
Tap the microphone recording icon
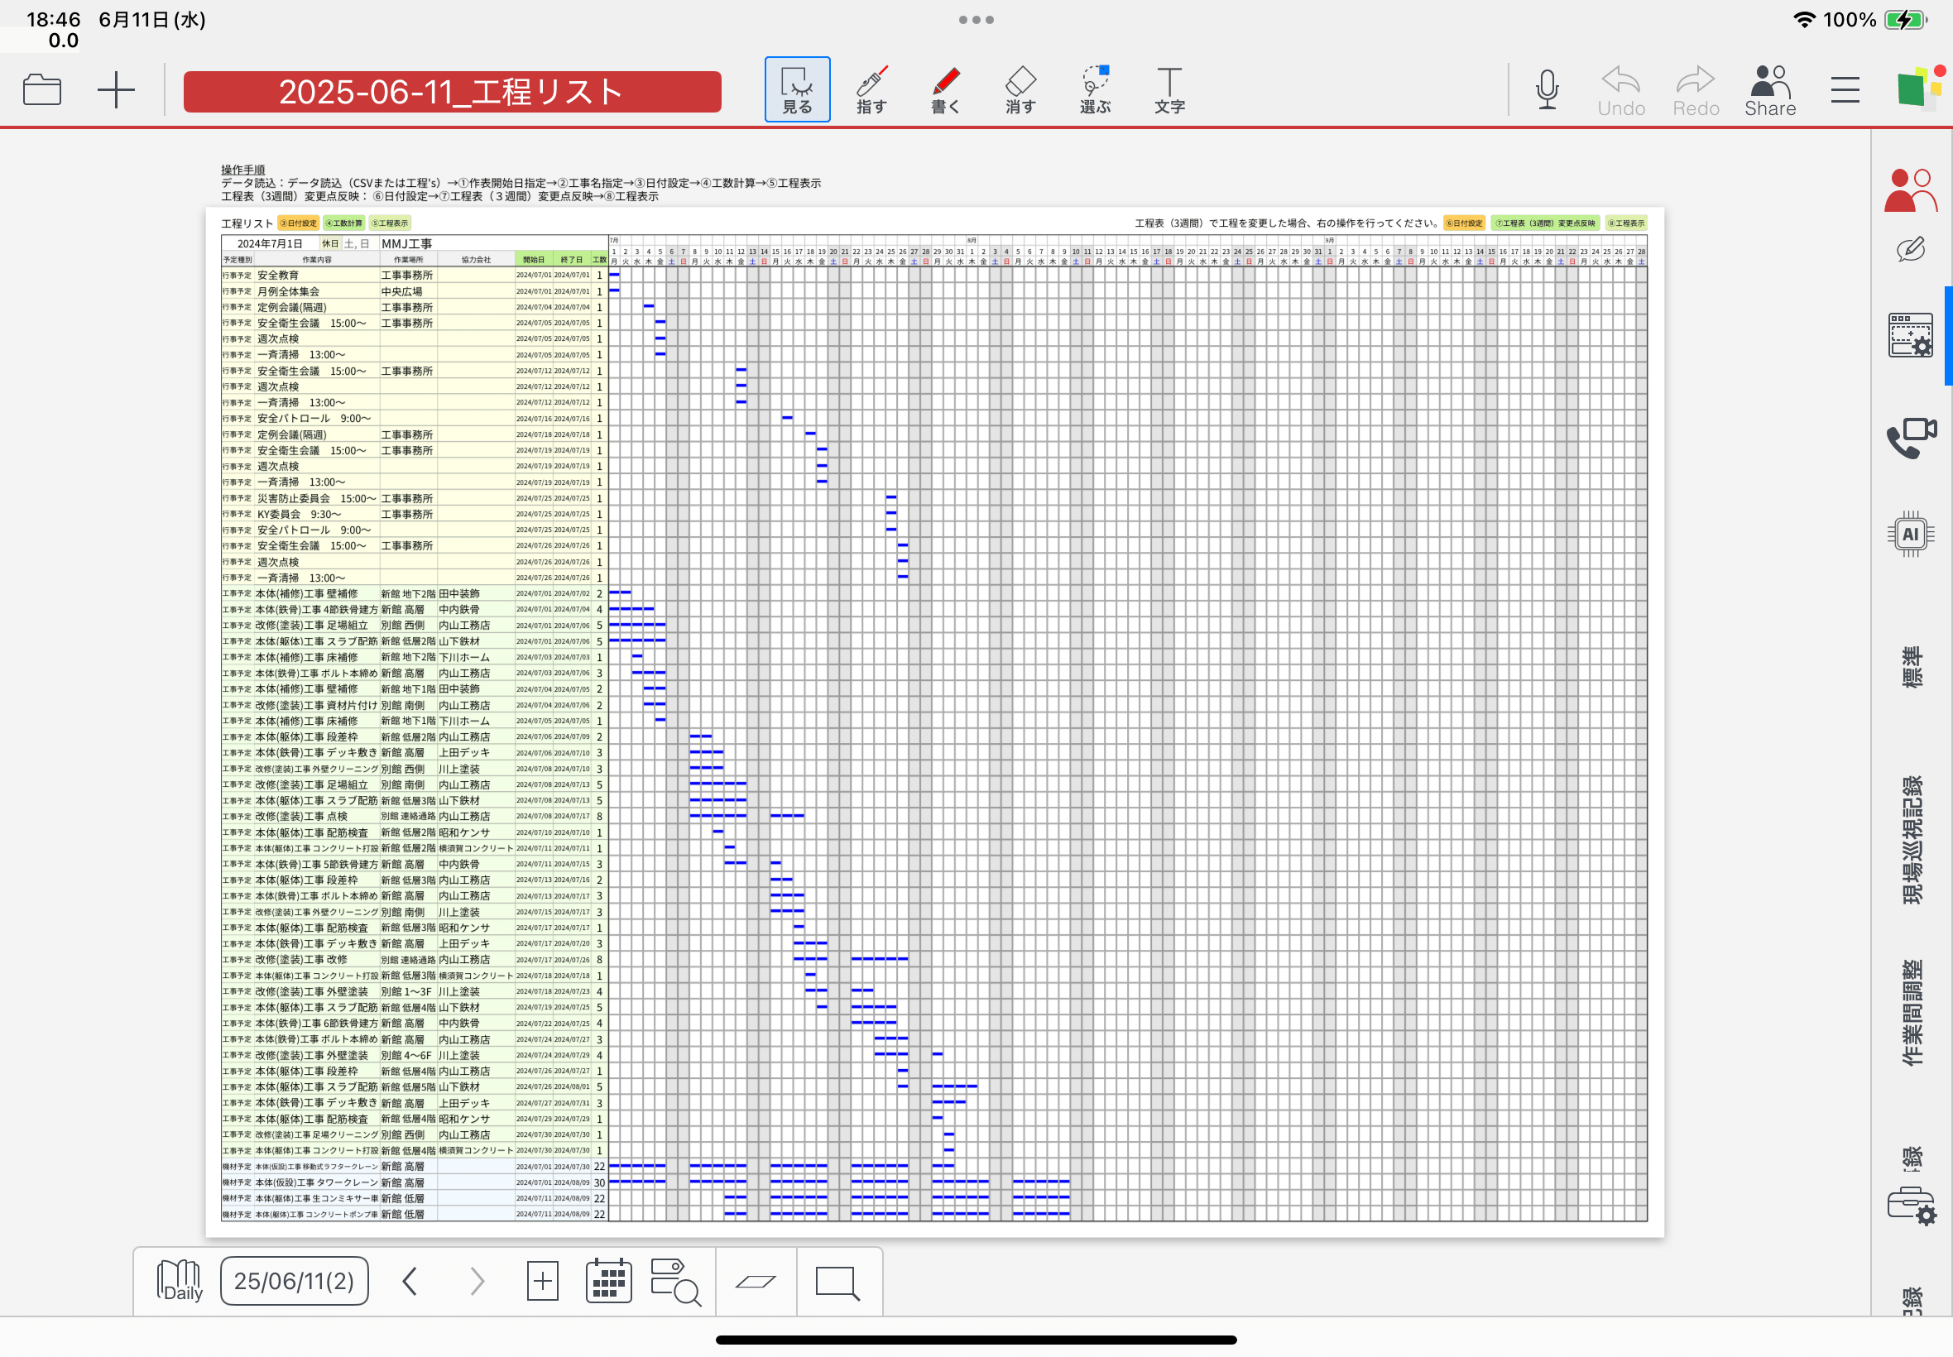coord(1547,89)
